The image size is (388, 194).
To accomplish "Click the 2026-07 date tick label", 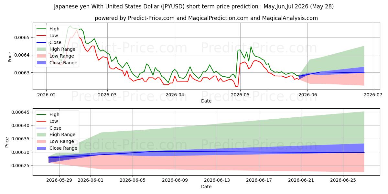I will point(373,95).
